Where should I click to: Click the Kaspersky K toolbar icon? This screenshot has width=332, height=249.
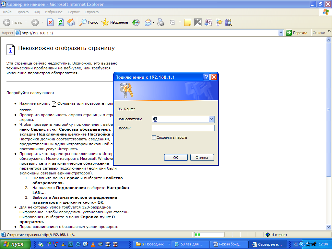198,22
